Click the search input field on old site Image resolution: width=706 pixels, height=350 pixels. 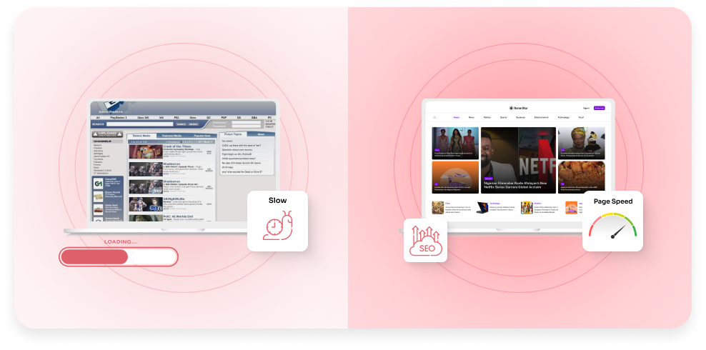(140, 124)
